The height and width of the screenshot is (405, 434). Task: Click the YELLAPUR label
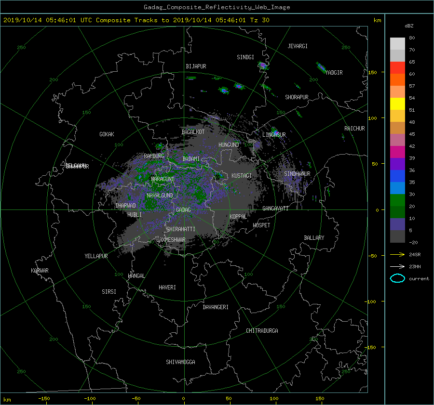96,256
